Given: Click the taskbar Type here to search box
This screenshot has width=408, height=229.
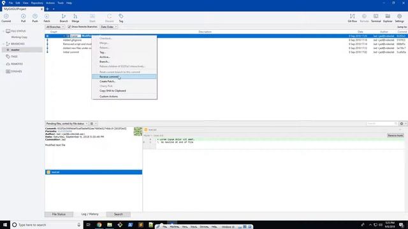Looking at the screenshot, I should pos(47,225).
